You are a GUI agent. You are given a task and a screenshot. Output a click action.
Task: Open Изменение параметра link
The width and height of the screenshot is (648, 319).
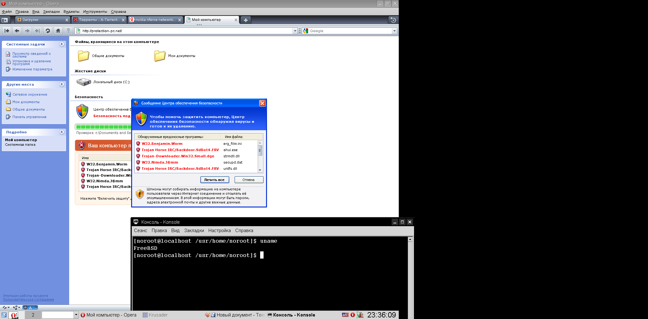pos(32,69)
